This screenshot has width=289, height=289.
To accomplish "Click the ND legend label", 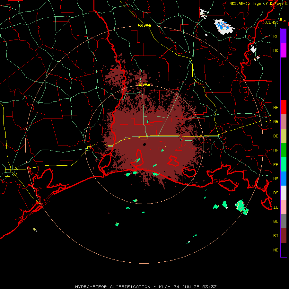I will [276, 250].
